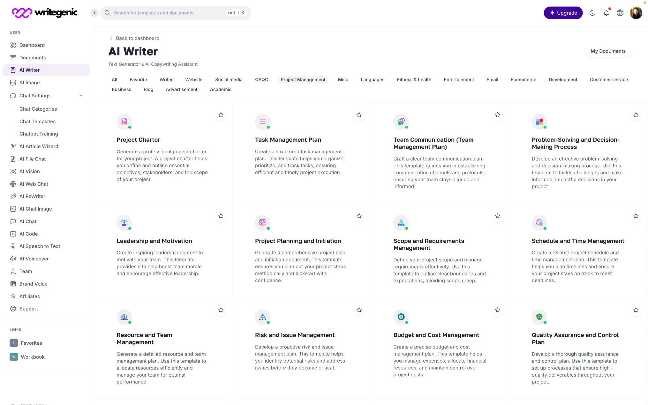The width and height of the screenshot is (648, 405).
Task: Click the collapse sidebar chevron
Action: [94, 12]
